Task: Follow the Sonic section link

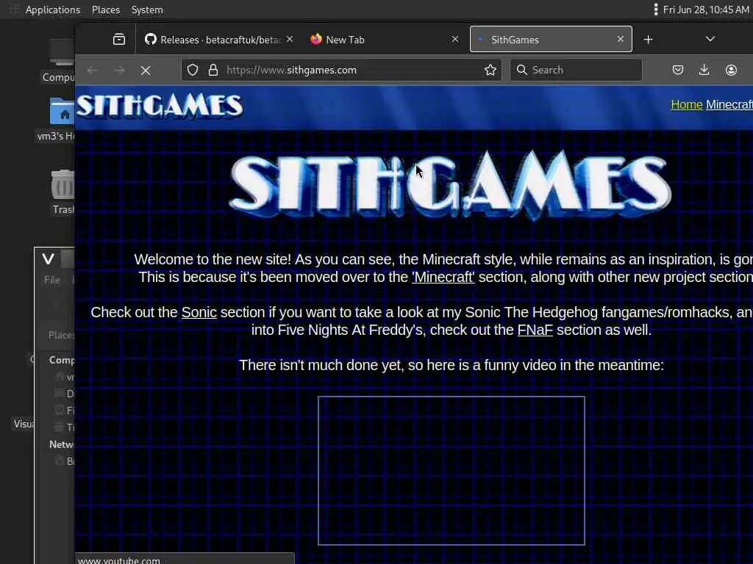Action: coord(199,312)
